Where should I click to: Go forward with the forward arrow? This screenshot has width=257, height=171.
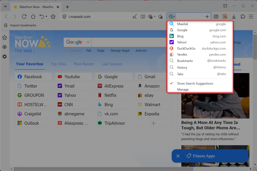pyautogui.click(x=15, y=17)
